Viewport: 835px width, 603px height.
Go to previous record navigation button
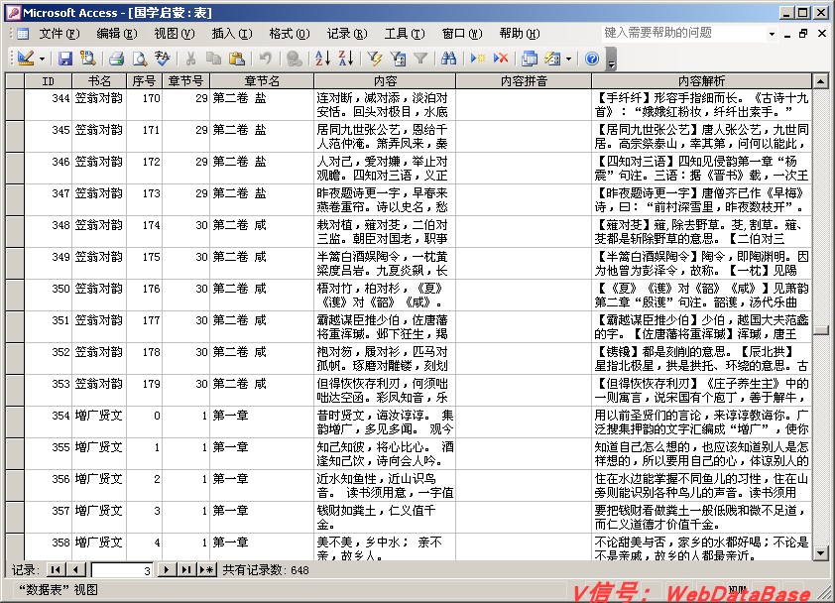pos(75,570)
